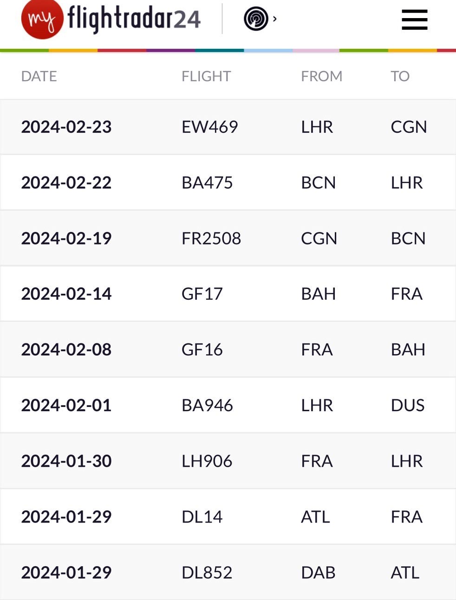
Task: Open flight DL14 from ATL
Action: tap(202, 517)
